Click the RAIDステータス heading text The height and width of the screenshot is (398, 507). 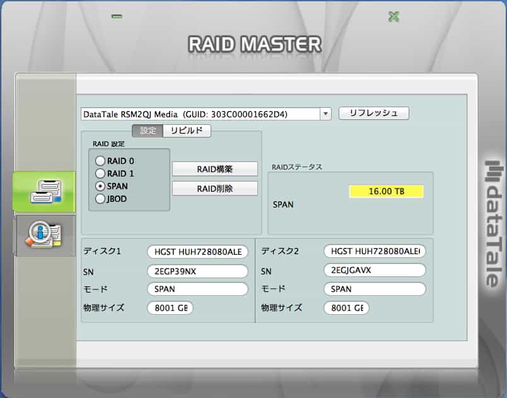pos(297,167)
